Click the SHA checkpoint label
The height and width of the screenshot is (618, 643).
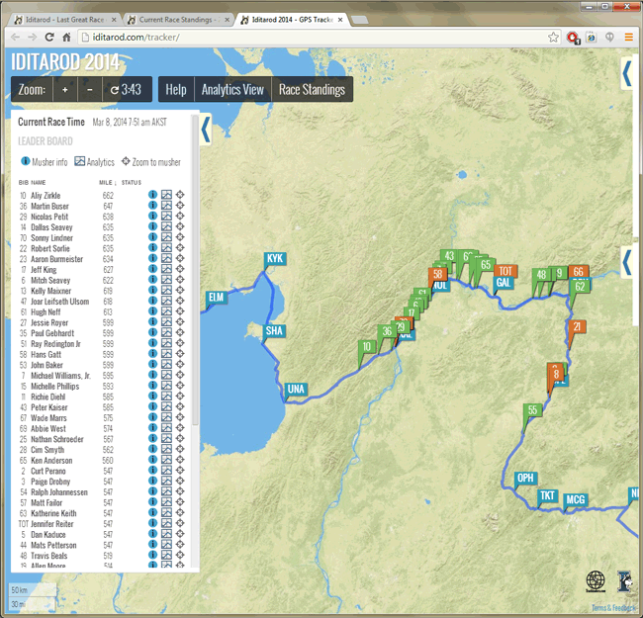tap(274, 330)
